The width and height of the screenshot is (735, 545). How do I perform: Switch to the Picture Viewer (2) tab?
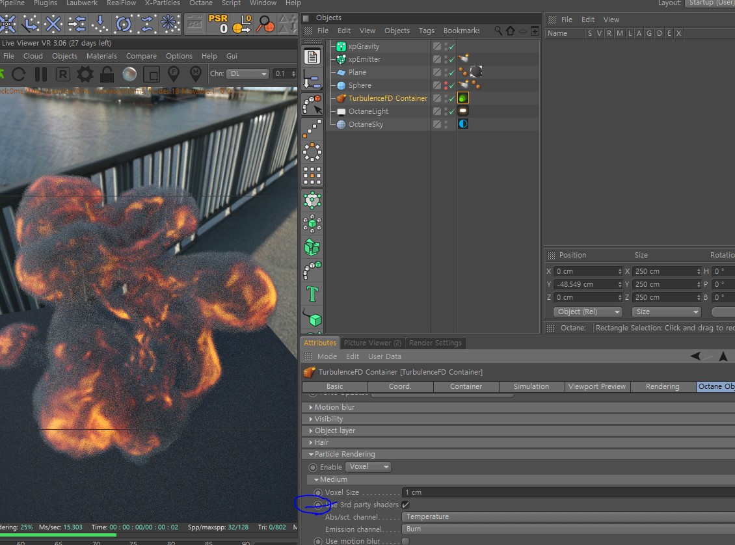[x=372, y=343]
